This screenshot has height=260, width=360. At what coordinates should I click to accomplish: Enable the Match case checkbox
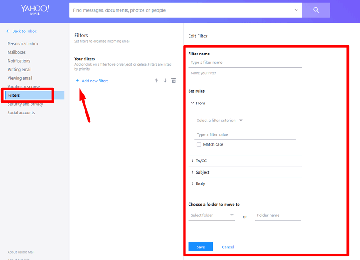click(198, 144)
